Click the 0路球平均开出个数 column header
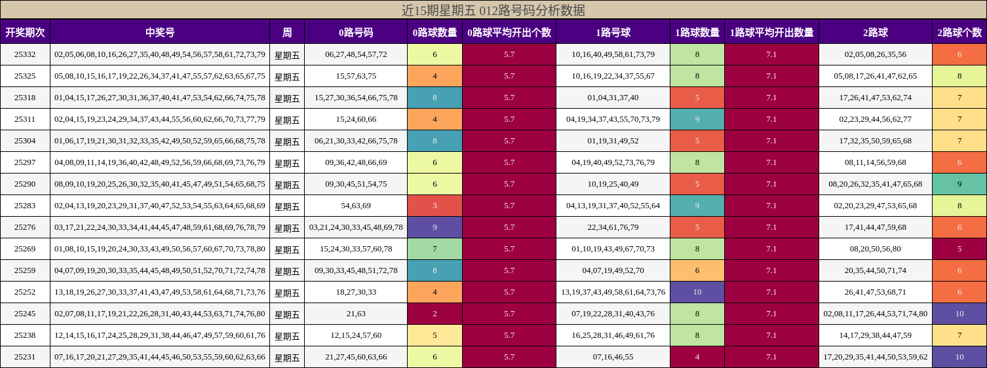987x368 pixels. [509, 32]
